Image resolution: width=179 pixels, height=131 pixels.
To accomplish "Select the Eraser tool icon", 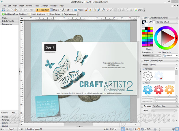I will tap(107, 10).
